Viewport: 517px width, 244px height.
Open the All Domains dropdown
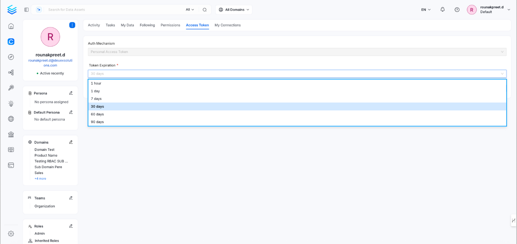pyautogui.click(x=234, y=10)
